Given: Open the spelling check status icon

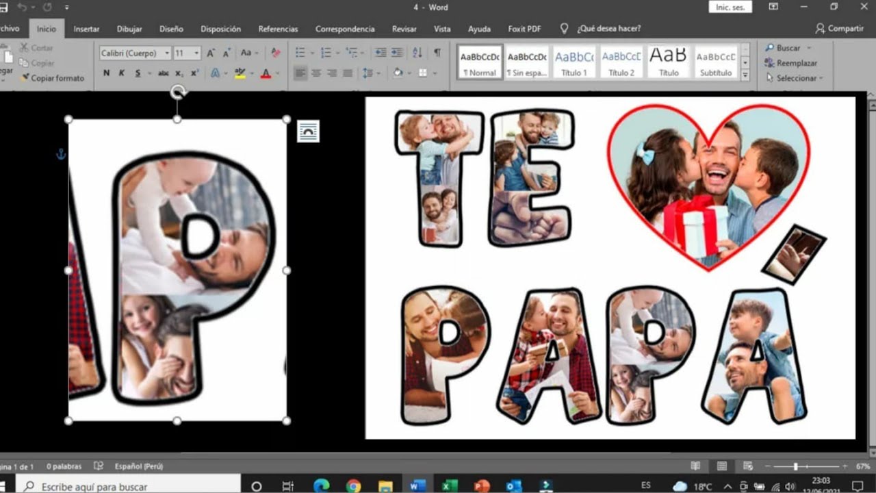Looking at the screenshot, I should pyautogui.click(x=99, y=466).
